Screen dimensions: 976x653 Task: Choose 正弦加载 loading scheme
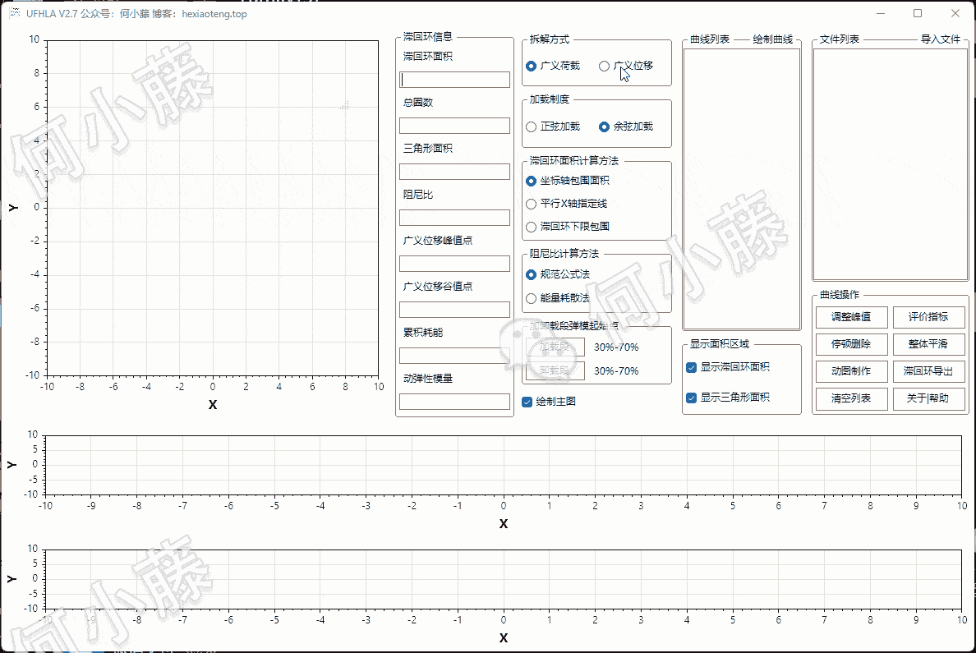[x=531, y=126]
